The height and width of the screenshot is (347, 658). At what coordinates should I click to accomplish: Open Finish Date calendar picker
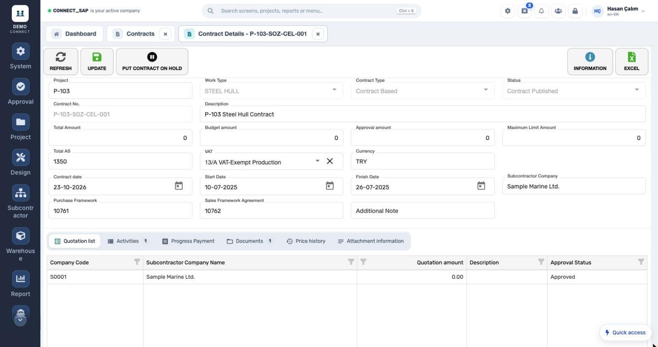click(x=481, y=186)
